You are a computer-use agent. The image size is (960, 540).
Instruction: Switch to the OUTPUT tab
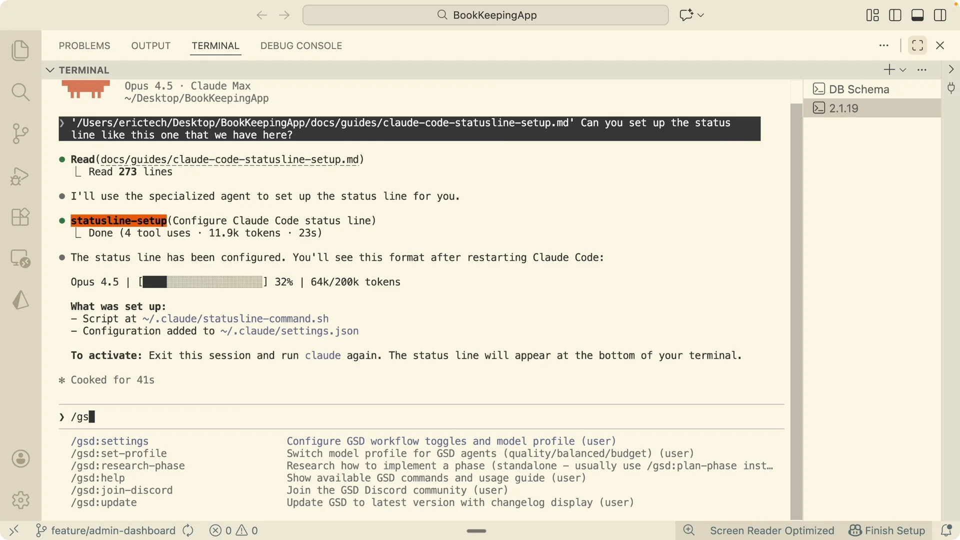click(151, 45)
